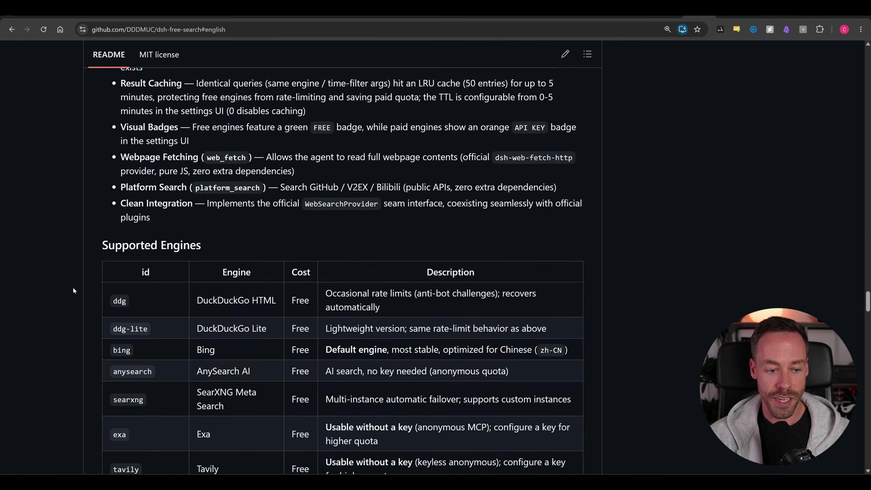Image resolution: width=871 pixels, height=490 pixels.
Task: Click the tavily id cell
Action: click(x=146, y=463)
